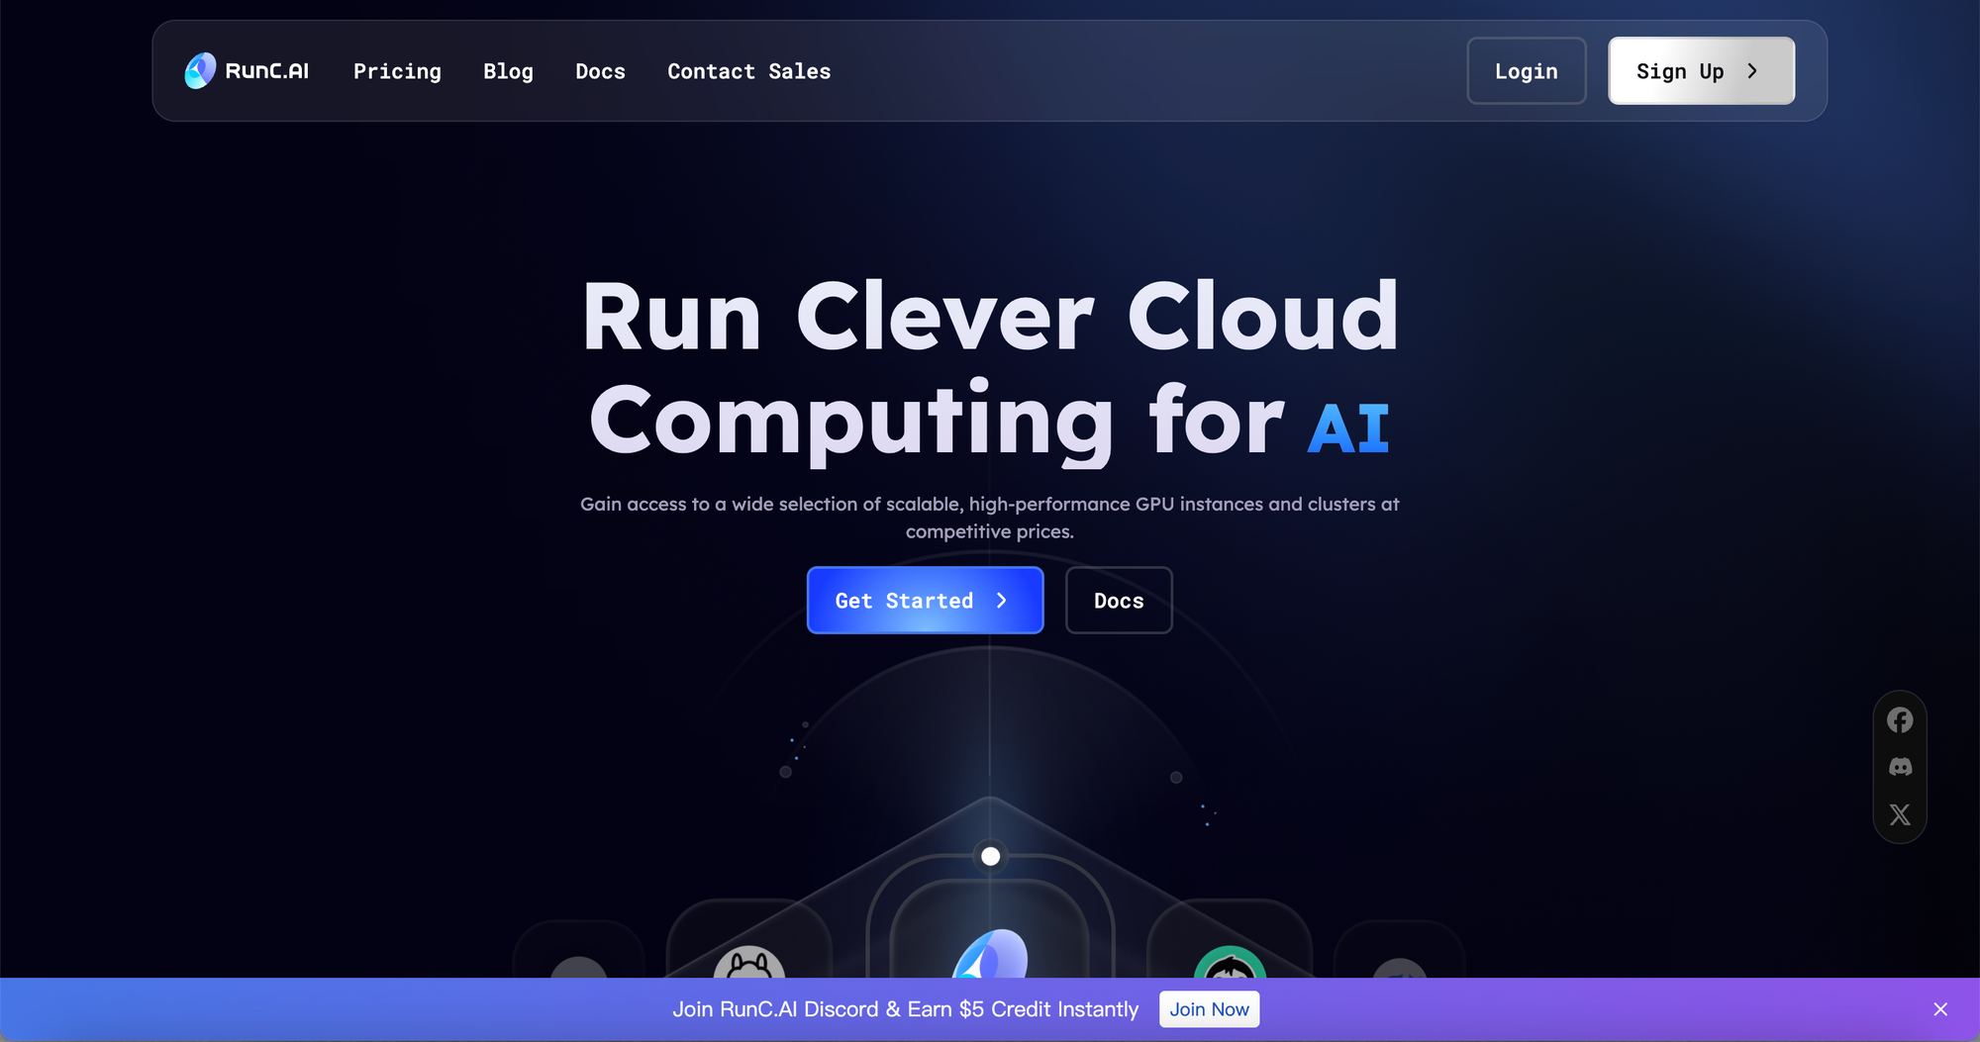Click the 'Join RunC.AI Discord & Earn $5 Credit Instantly' text
Screen dimensions: 1980x1042
coord(906,1009)
